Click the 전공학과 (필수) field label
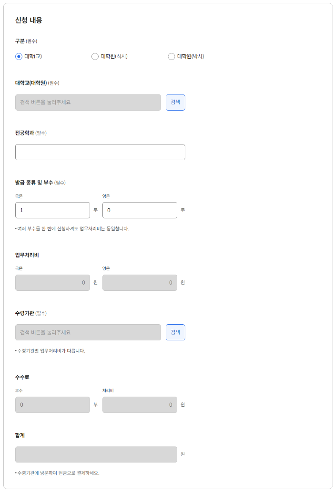The width and height of the screenshot is (334, 492). 31,133
